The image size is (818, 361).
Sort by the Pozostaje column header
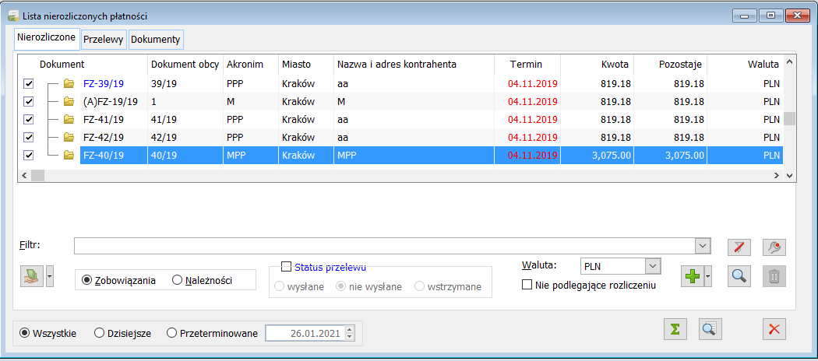[670, 65]
